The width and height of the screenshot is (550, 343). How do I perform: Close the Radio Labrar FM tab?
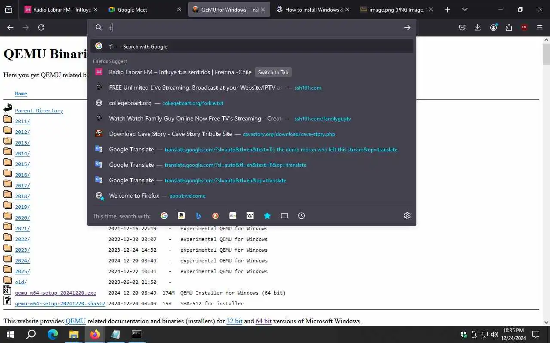click(95, 9)
